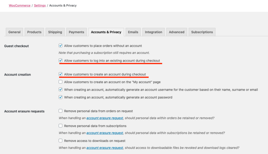Image resolution: width=268 pixels, height=154 pixels.
Task: Uncheck placing orders without an account
Action: click(61, 46)
